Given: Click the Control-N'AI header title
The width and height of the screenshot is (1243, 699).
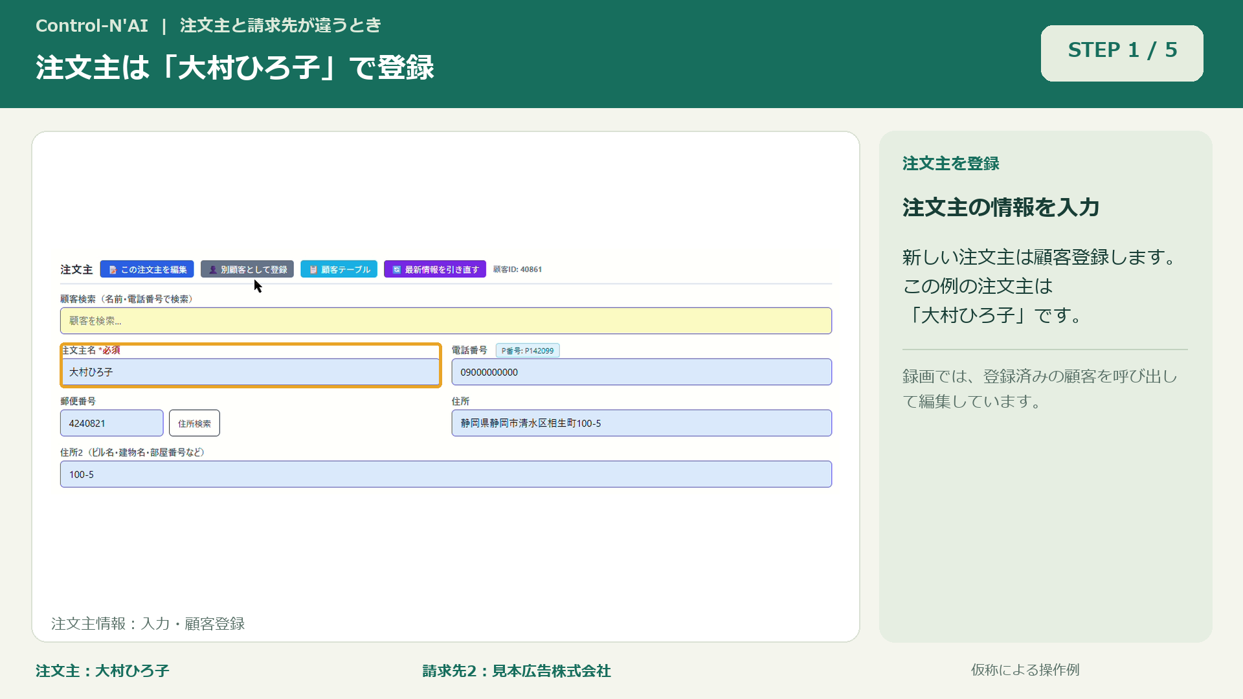Looking at the screenshot, I should coord(92,26).
